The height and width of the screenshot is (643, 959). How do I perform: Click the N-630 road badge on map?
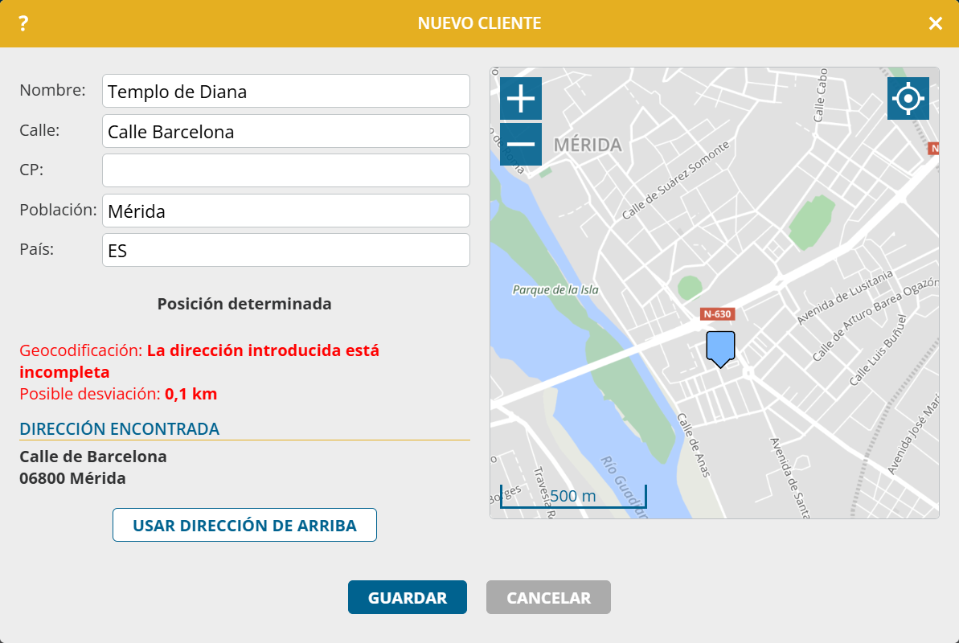717,314
